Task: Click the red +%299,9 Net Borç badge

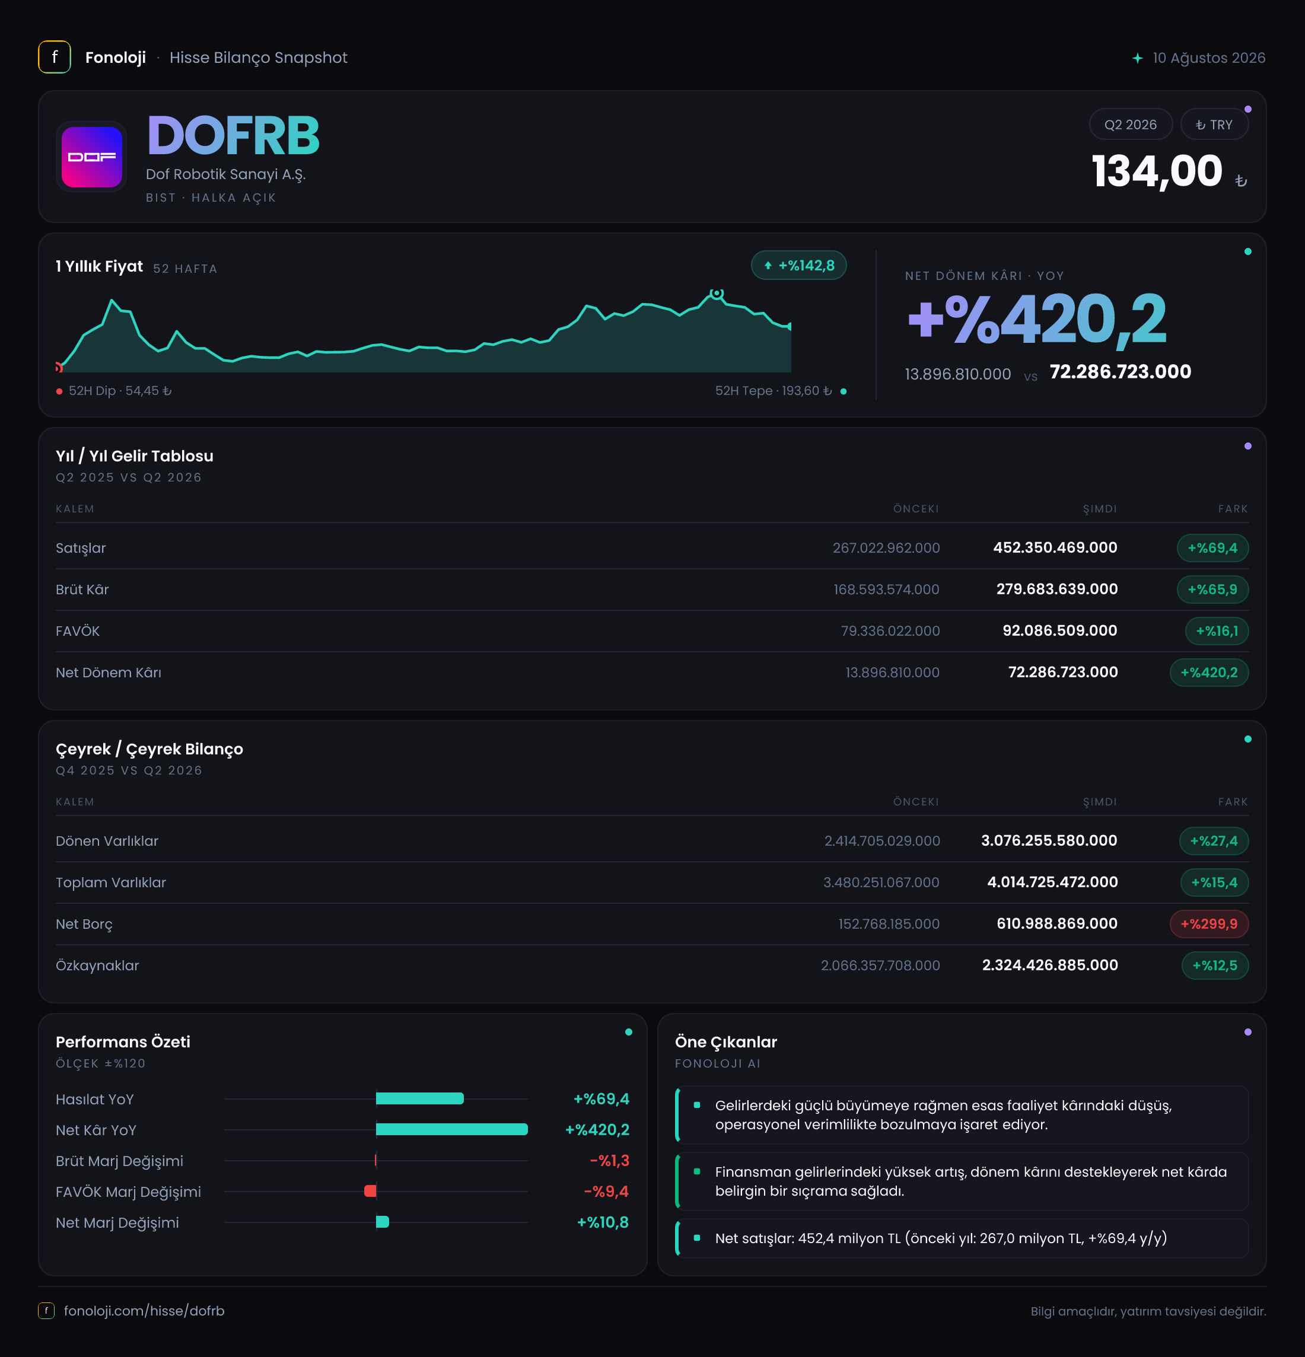Action: click(x=1209, y=923)
